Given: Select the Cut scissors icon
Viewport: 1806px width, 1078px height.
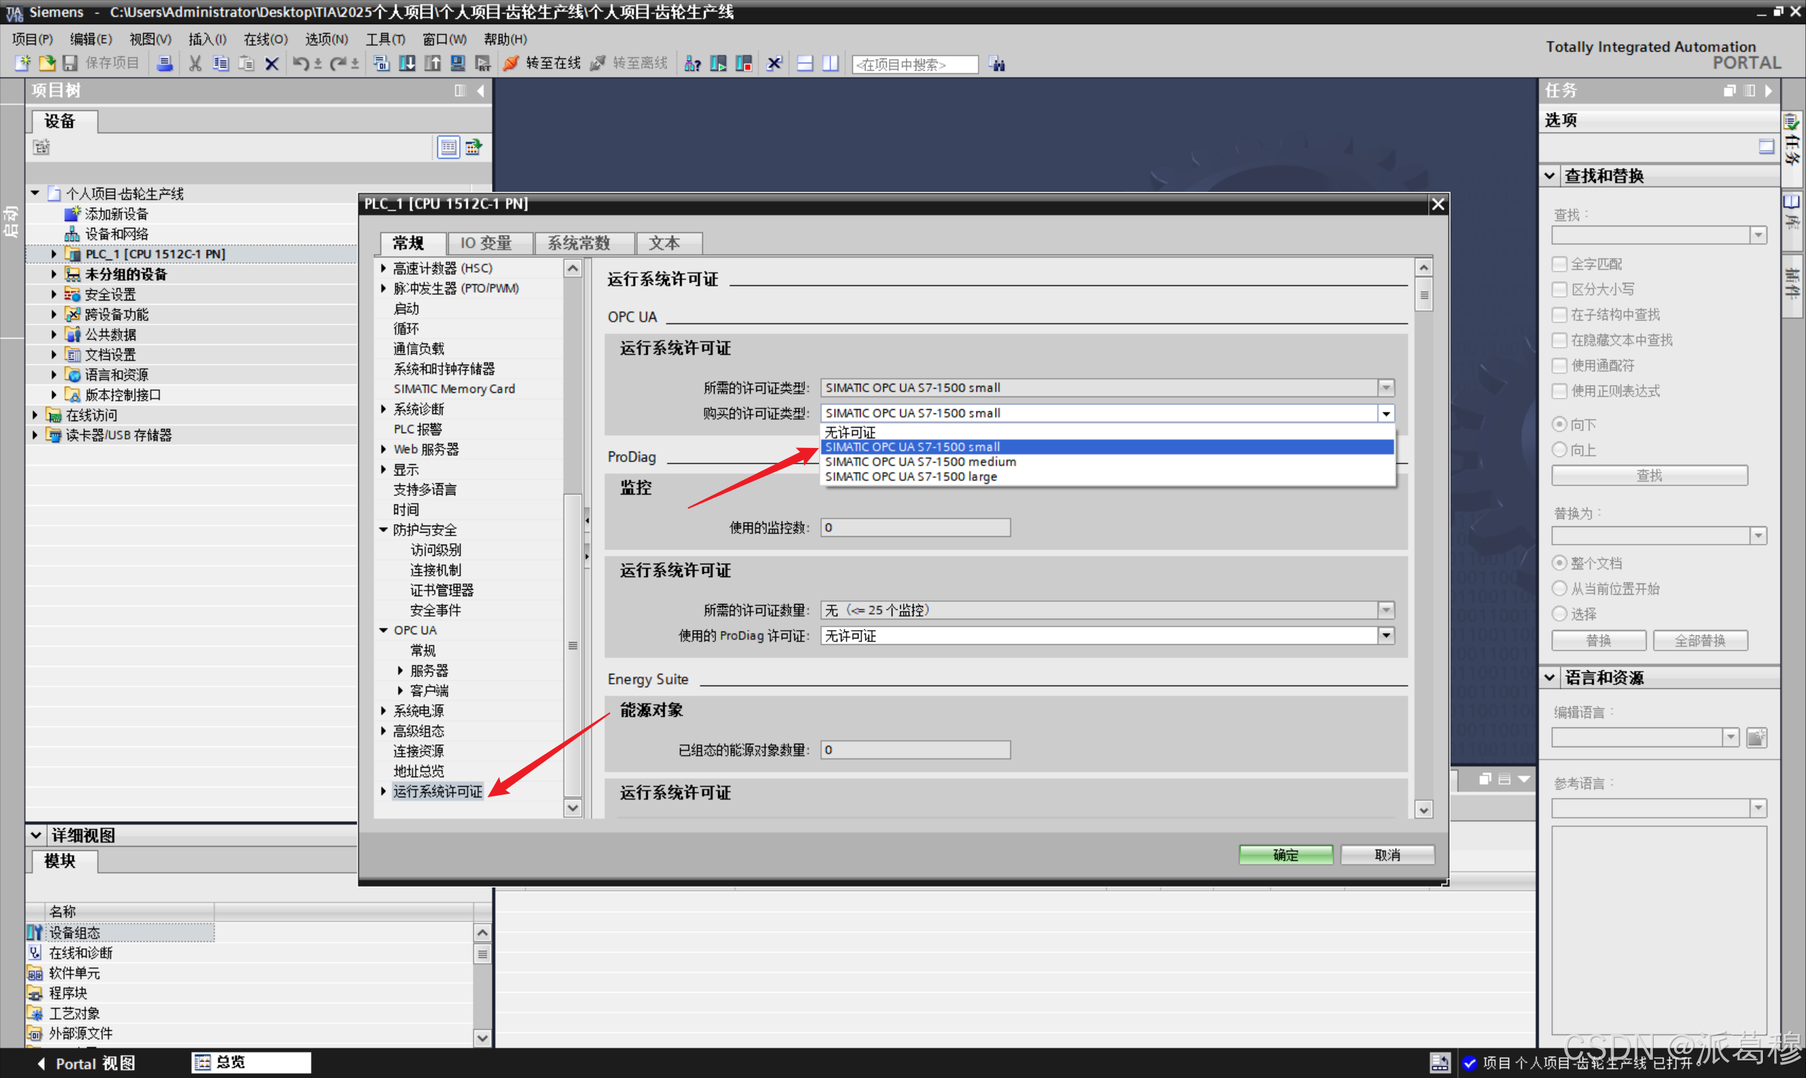Looking at the screenshot, I should tap(195, 63).
